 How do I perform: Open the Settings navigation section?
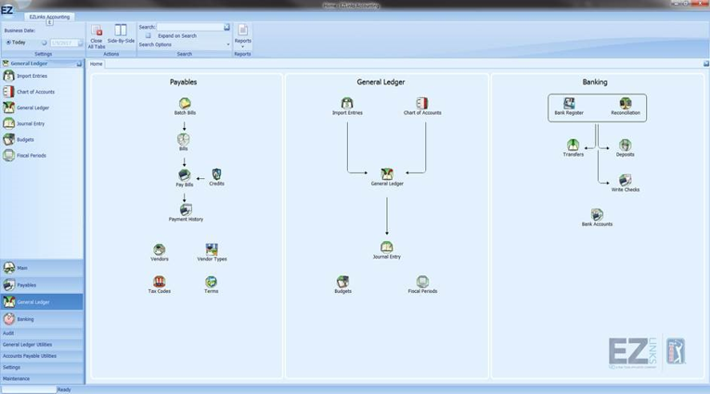(42, 367)
